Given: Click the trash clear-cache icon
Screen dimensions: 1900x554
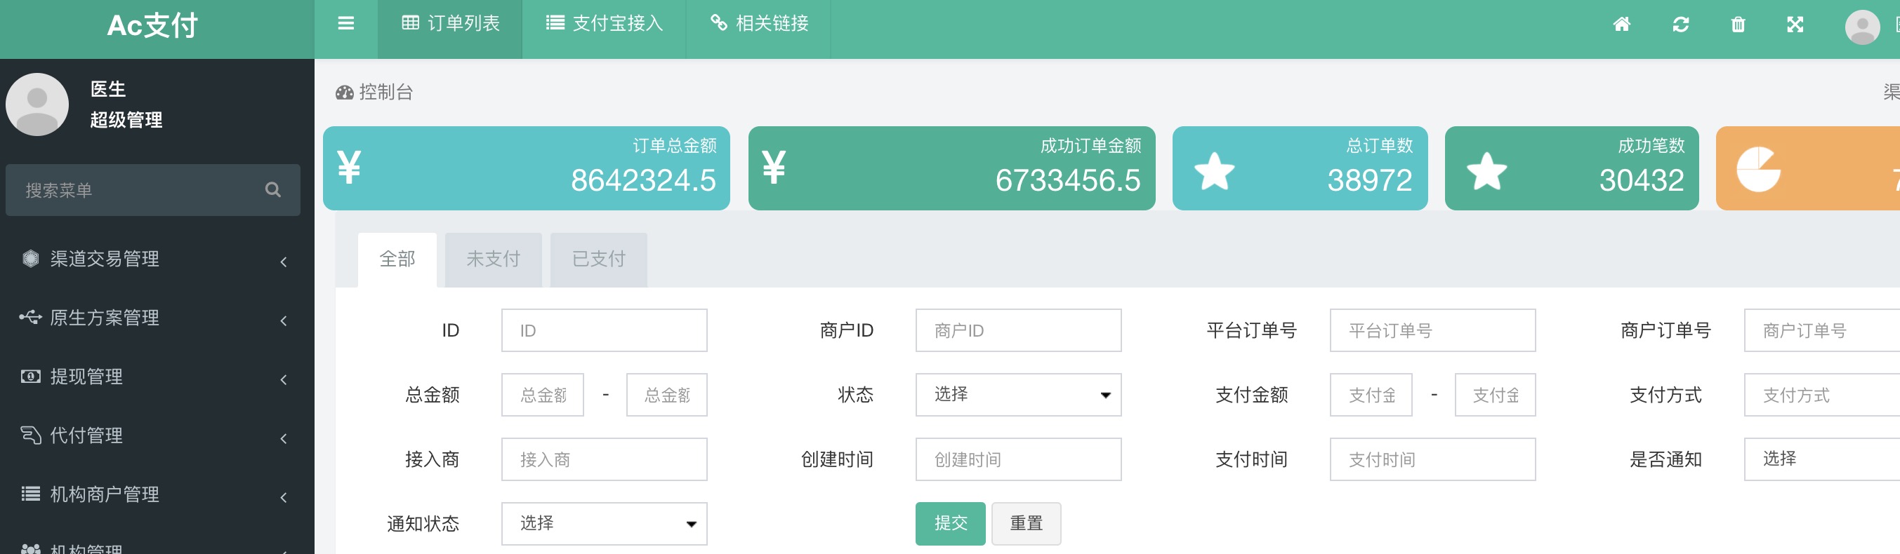Looking at the screenshot, I should click(x=1738, y=25).
